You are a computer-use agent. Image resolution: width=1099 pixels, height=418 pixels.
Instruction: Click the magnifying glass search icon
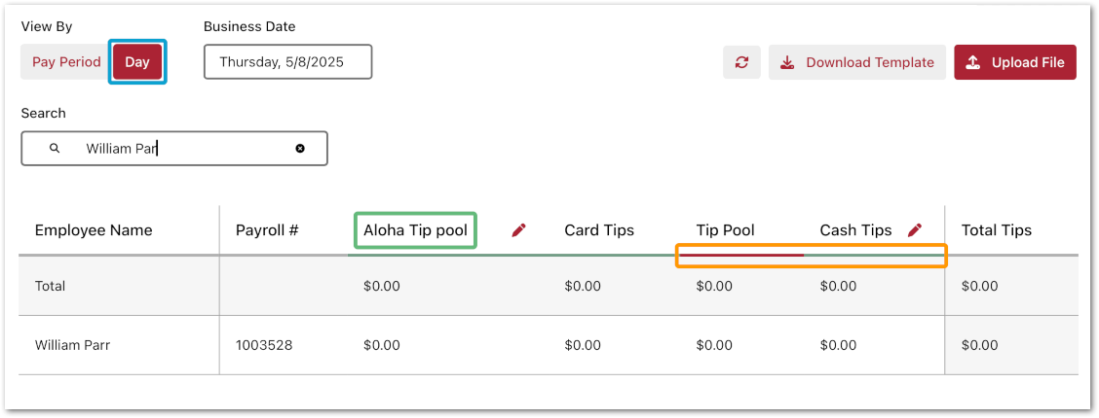[x=55, y=149]
